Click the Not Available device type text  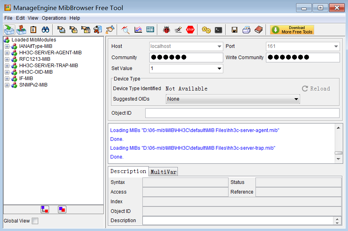186,89
